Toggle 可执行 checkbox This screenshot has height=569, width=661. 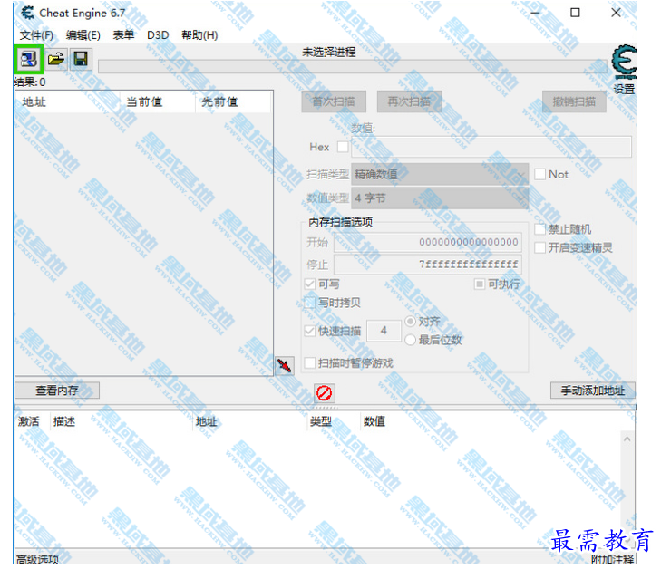click(480, 284)
